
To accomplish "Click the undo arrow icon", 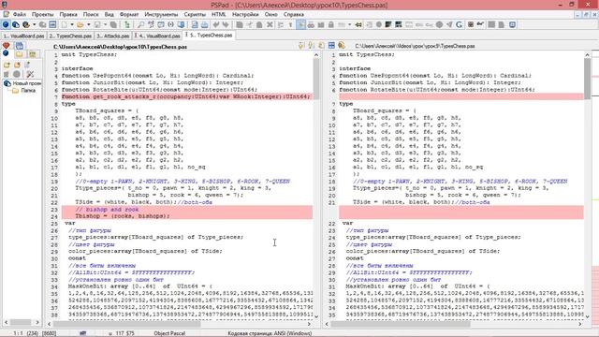I will [x=216, y=25].
